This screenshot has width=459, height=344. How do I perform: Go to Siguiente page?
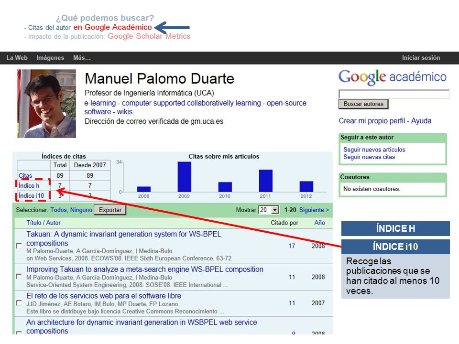click(314, 210)
